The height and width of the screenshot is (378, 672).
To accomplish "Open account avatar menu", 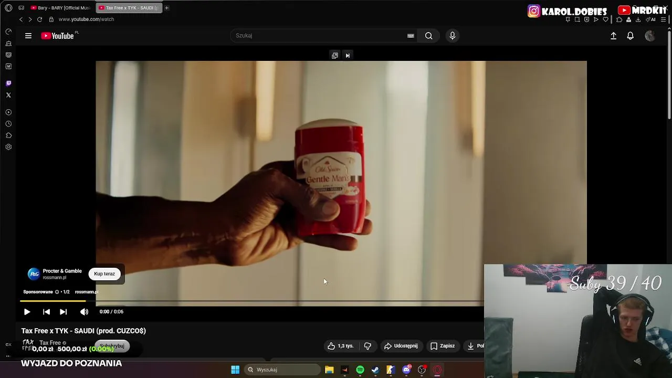I will pyautogui.click(x=650, y=36).
